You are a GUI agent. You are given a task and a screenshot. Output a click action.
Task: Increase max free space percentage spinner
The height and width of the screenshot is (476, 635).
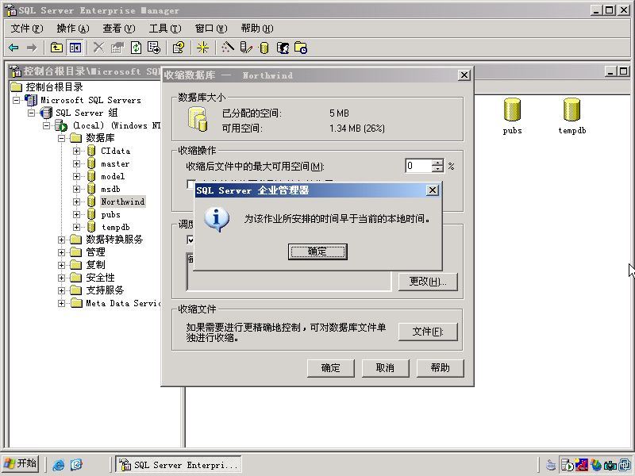coord(437,163)
